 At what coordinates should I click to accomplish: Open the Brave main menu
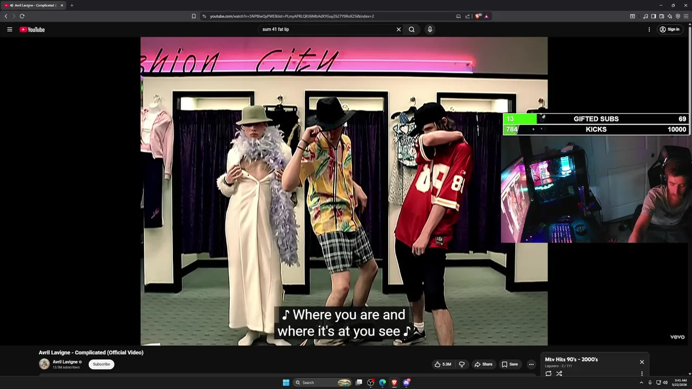(687, 16)
